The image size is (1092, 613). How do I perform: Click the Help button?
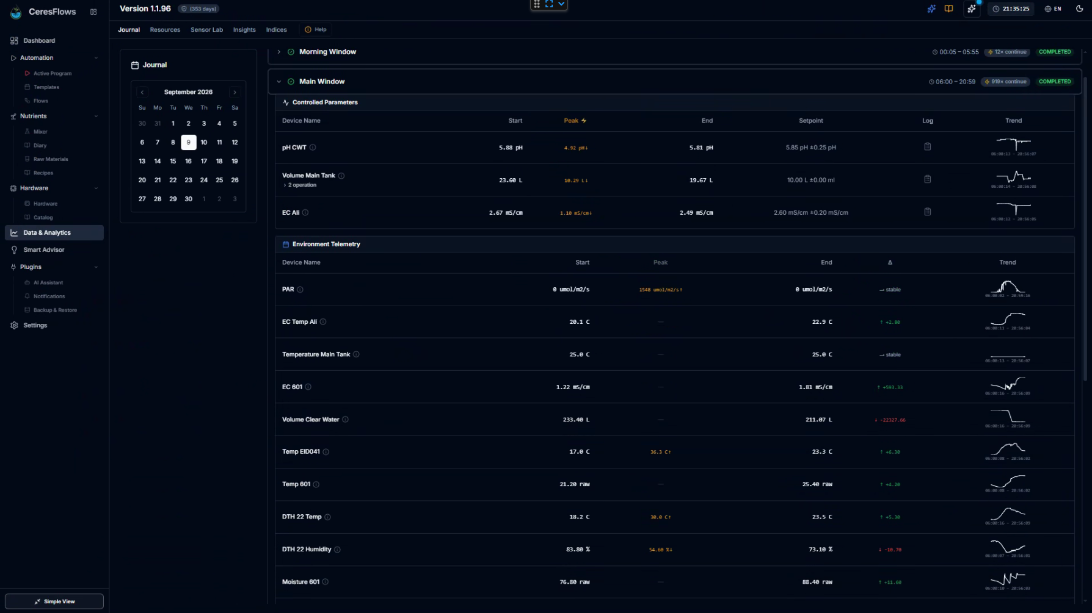[x=316, y=30]
